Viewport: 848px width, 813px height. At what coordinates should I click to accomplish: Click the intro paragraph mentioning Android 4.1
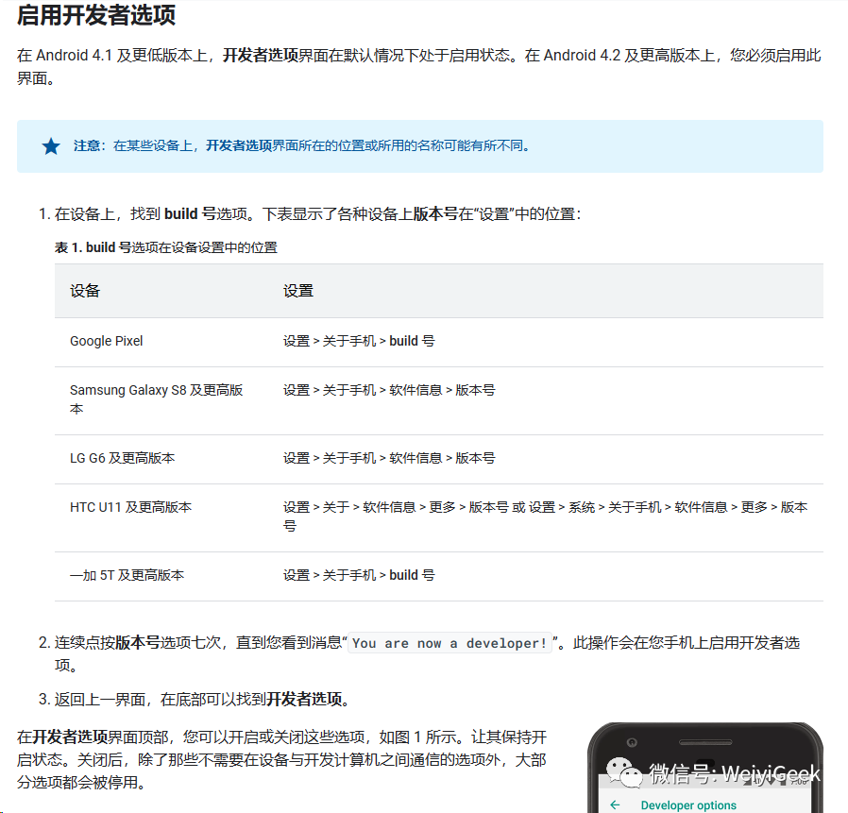click(x=419, y=66)
